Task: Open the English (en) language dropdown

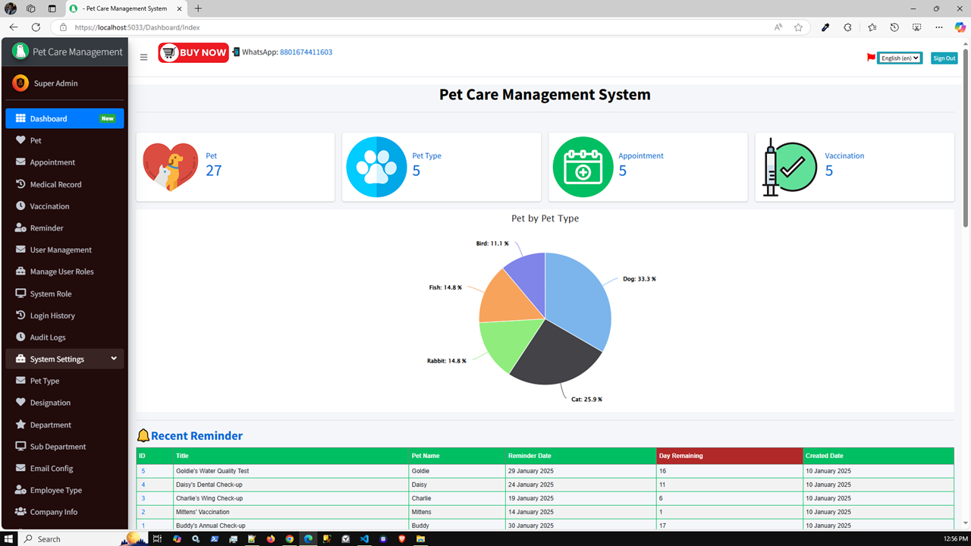Action: click(900, 58)
